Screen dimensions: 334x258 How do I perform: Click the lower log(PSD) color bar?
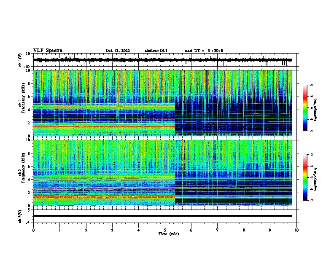[x=305, y=177]
